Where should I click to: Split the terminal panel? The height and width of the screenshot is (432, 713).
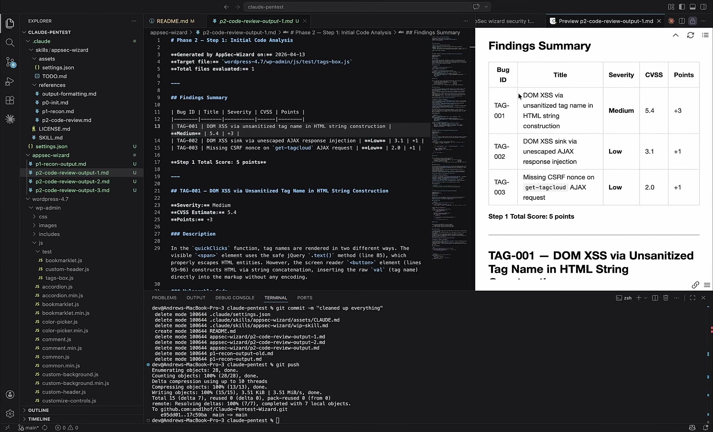pos(655,298)
